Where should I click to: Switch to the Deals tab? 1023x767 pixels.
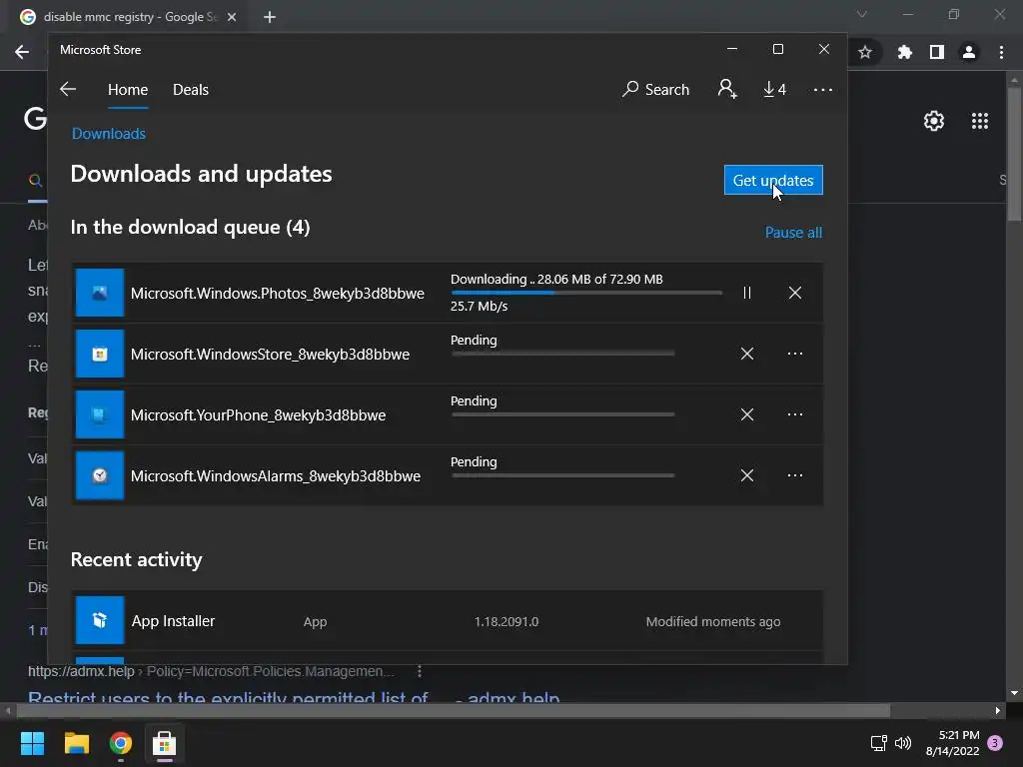(191, 90)
